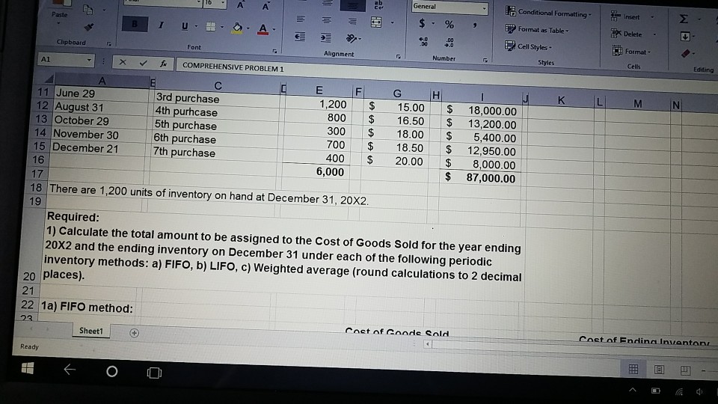Click the Format Painter brush
Screen dimensions: 718x404
pos(89,27)
